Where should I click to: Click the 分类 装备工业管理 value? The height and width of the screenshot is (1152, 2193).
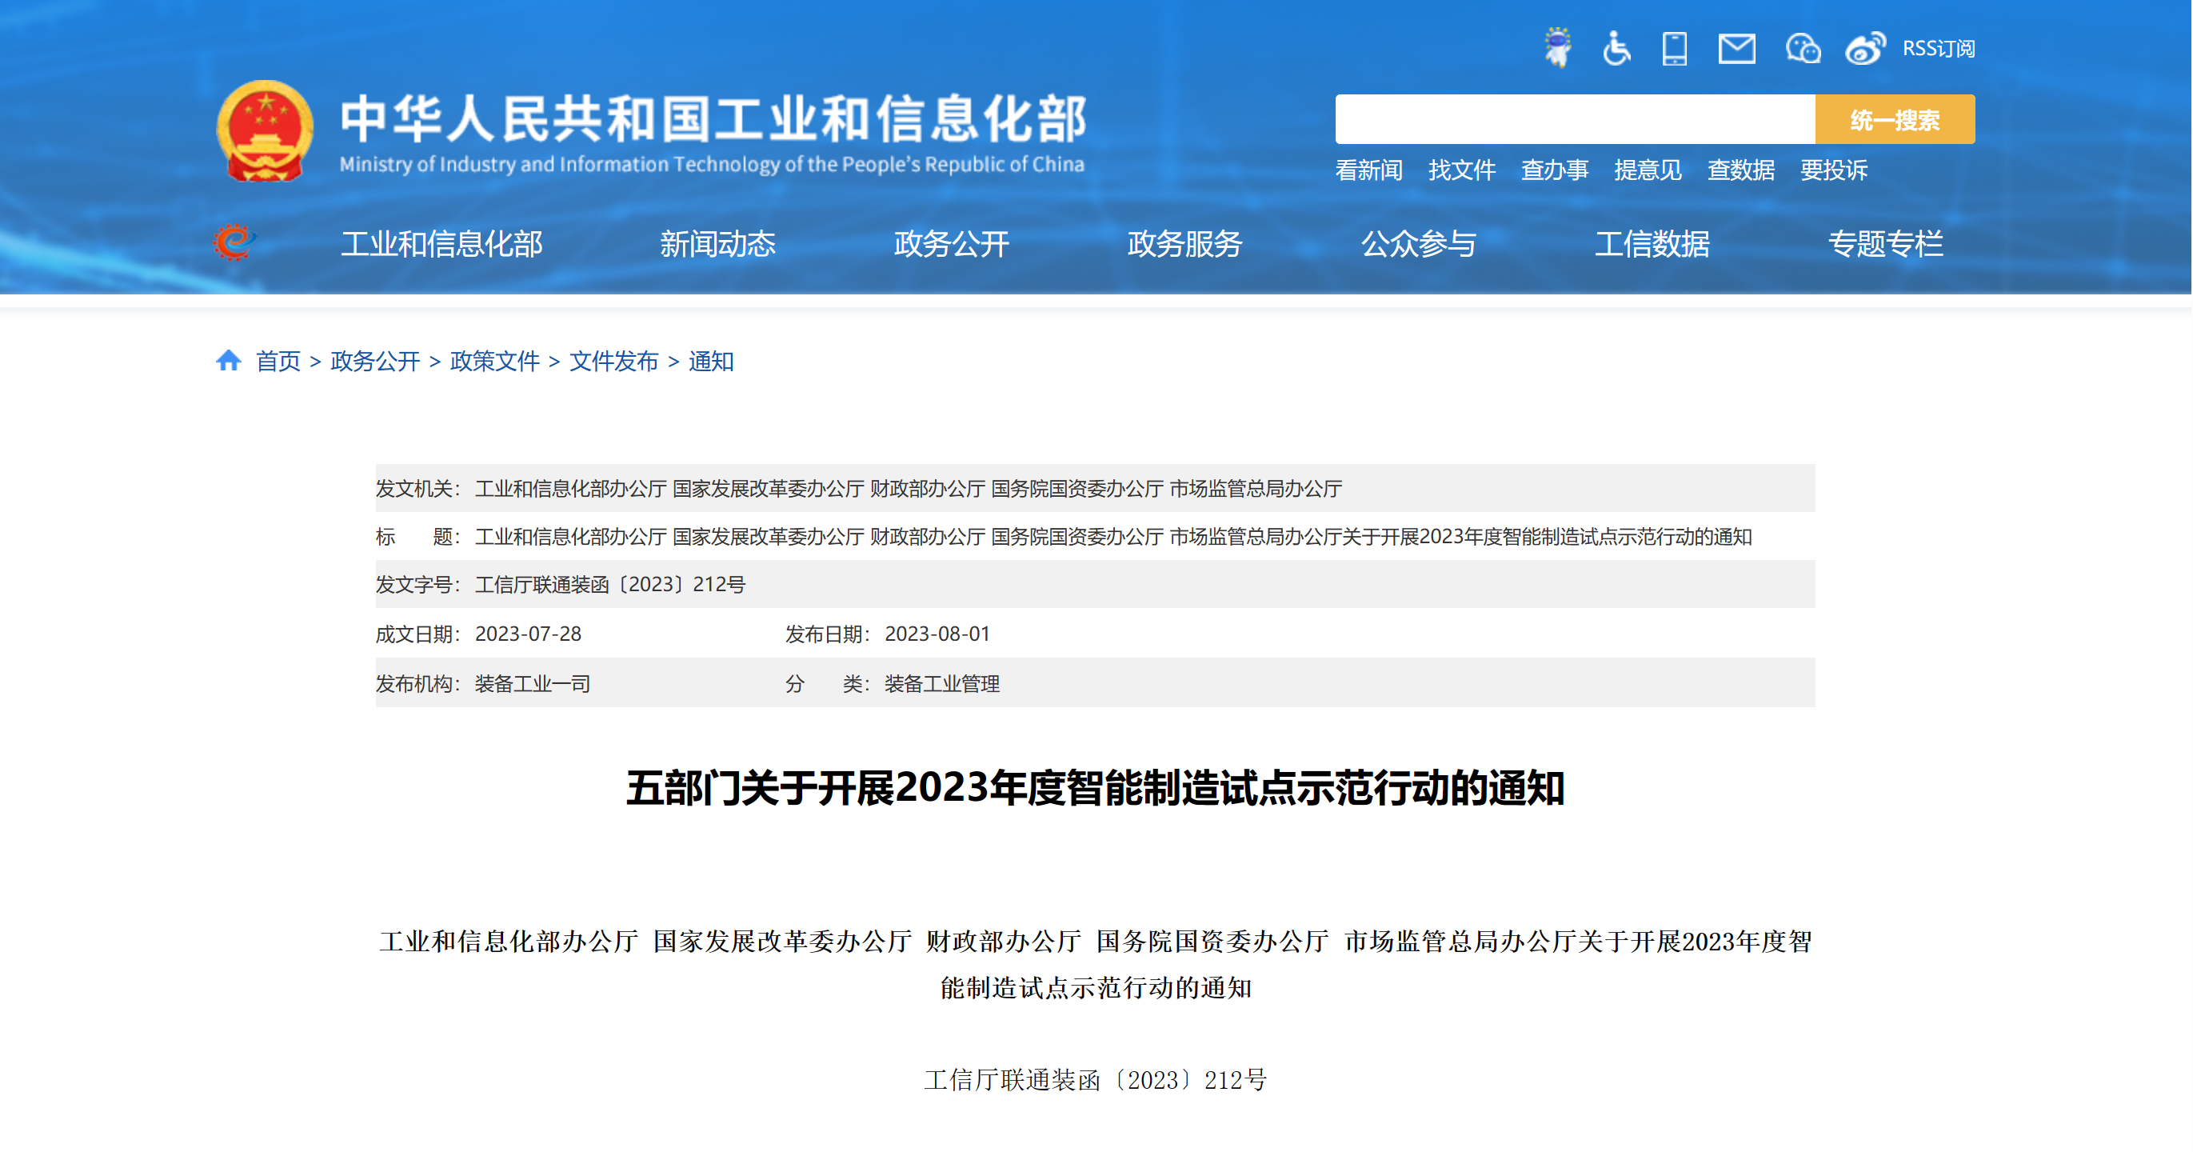[x=942, y=684]
